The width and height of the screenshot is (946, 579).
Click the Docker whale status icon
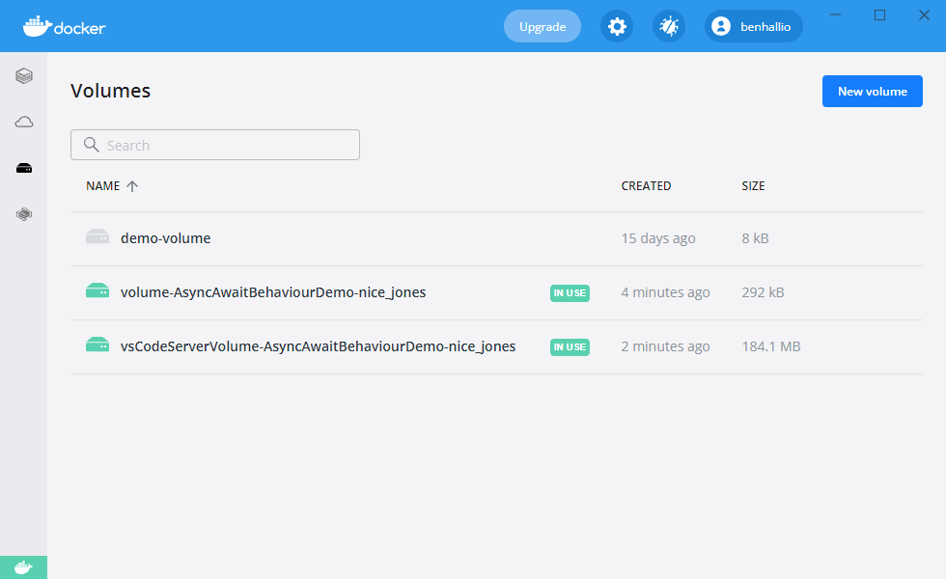(23, 567)
